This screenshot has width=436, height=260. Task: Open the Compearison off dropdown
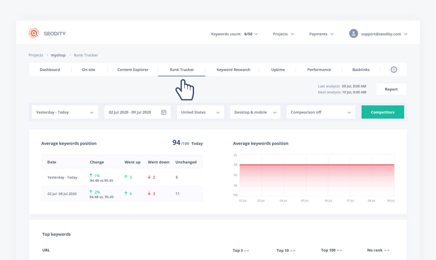point(321,112)
